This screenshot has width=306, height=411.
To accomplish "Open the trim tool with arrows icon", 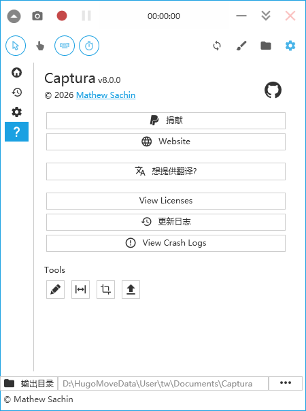I will tap(80, 289).
